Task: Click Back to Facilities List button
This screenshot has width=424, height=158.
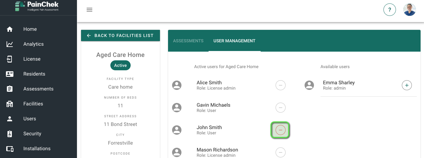Action: tap(120, 35)
